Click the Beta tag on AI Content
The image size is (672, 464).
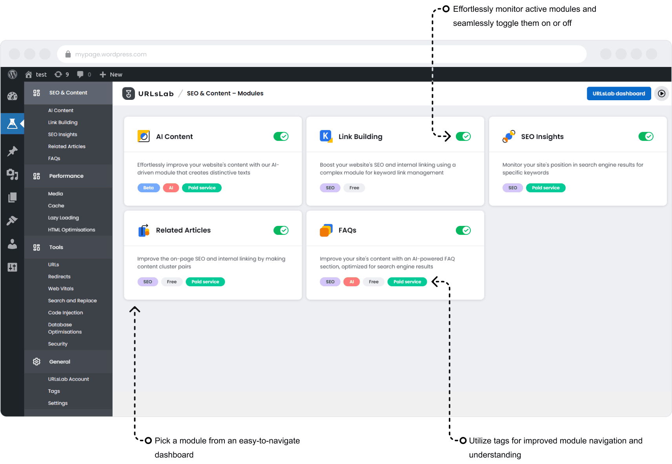(x=148, y=188)
